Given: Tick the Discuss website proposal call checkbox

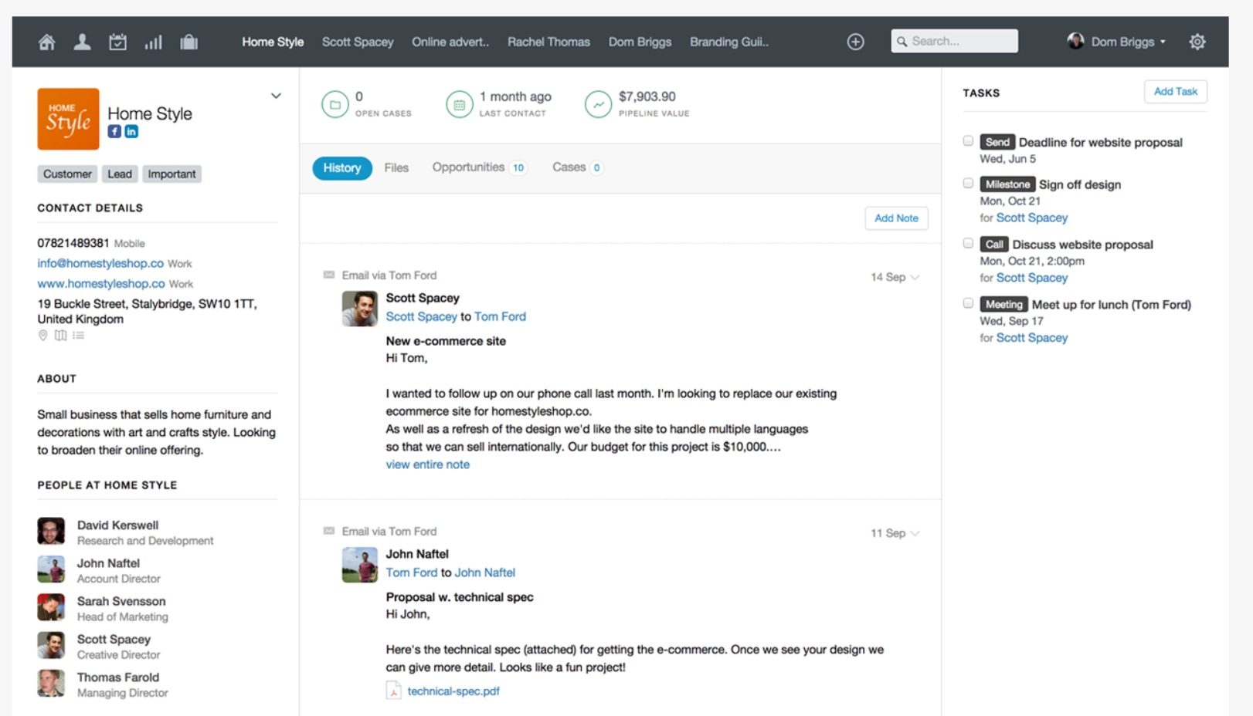Looking at the screenshot, I should pos(968,244).
